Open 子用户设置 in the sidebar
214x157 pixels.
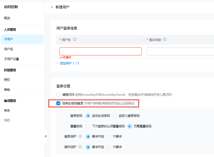11,59
